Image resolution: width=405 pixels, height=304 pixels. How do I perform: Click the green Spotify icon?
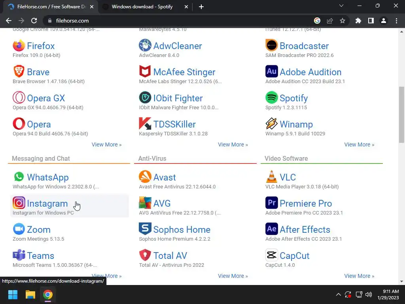tap(271, 97)
